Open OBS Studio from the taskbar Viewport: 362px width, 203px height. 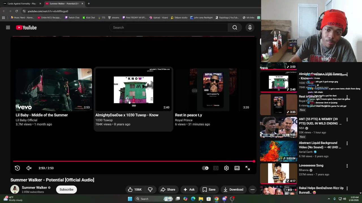232,199
